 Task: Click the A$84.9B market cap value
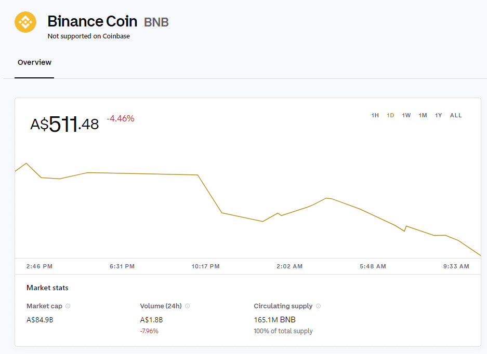pos(40,320)
